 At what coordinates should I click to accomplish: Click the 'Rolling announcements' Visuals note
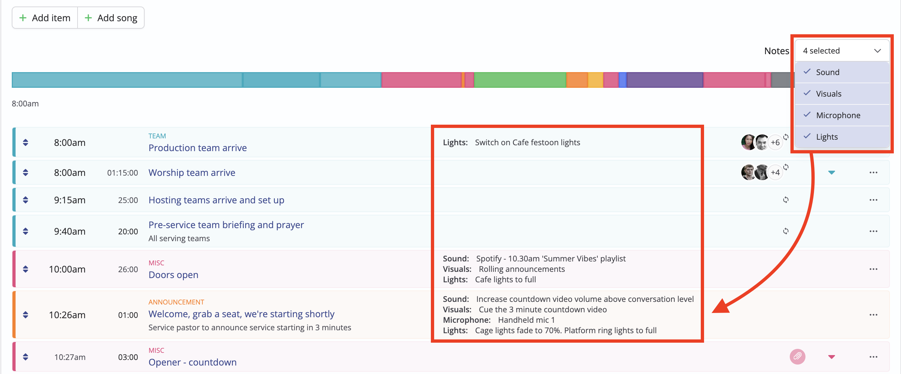coord(521,269)
